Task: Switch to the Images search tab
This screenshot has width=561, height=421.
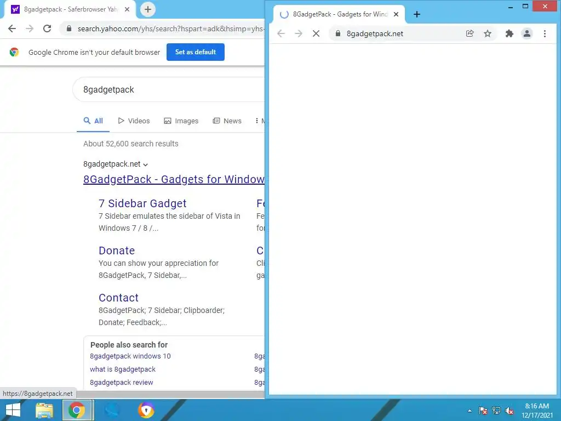Action: (x=181, y=121)
